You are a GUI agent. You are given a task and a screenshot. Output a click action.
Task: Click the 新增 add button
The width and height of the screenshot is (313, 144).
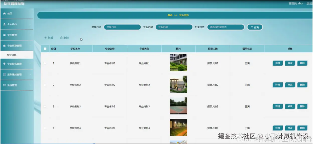(49, 38)
